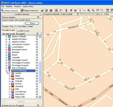Select the Impianto Sciistico row

(19, 42)
